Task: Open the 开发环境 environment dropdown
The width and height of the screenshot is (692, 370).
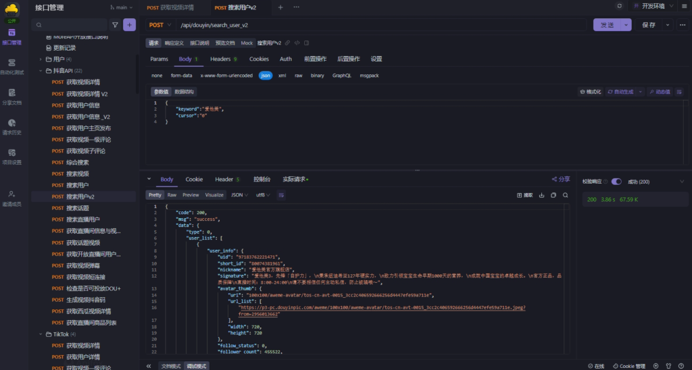Action: coord(654,6)
